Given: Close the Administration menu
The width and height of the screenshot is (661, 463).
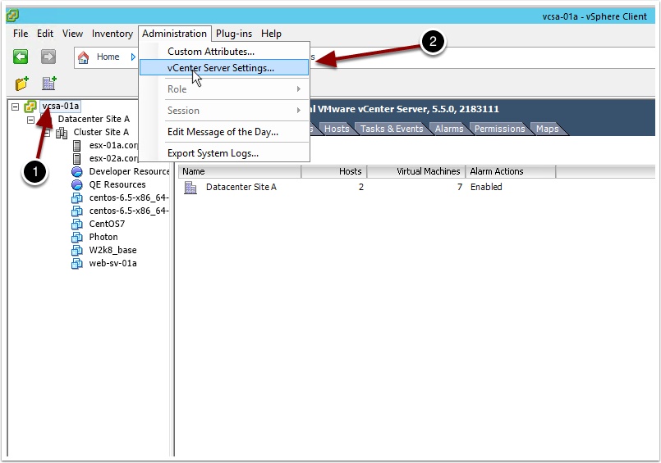Looking at the screenshot, I should click(x=175, y=34).
